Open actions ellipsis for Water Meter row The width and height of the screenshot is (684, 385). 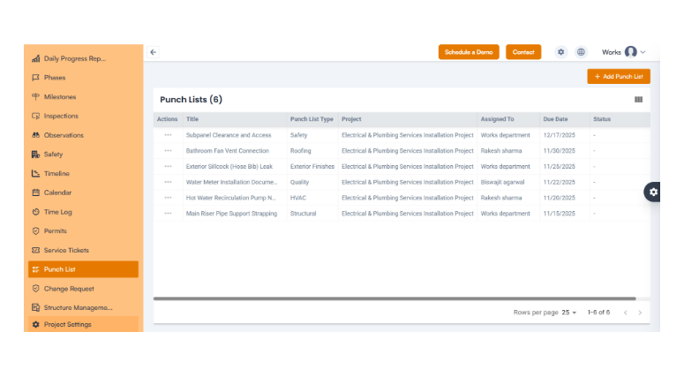(x=168, y=182)
